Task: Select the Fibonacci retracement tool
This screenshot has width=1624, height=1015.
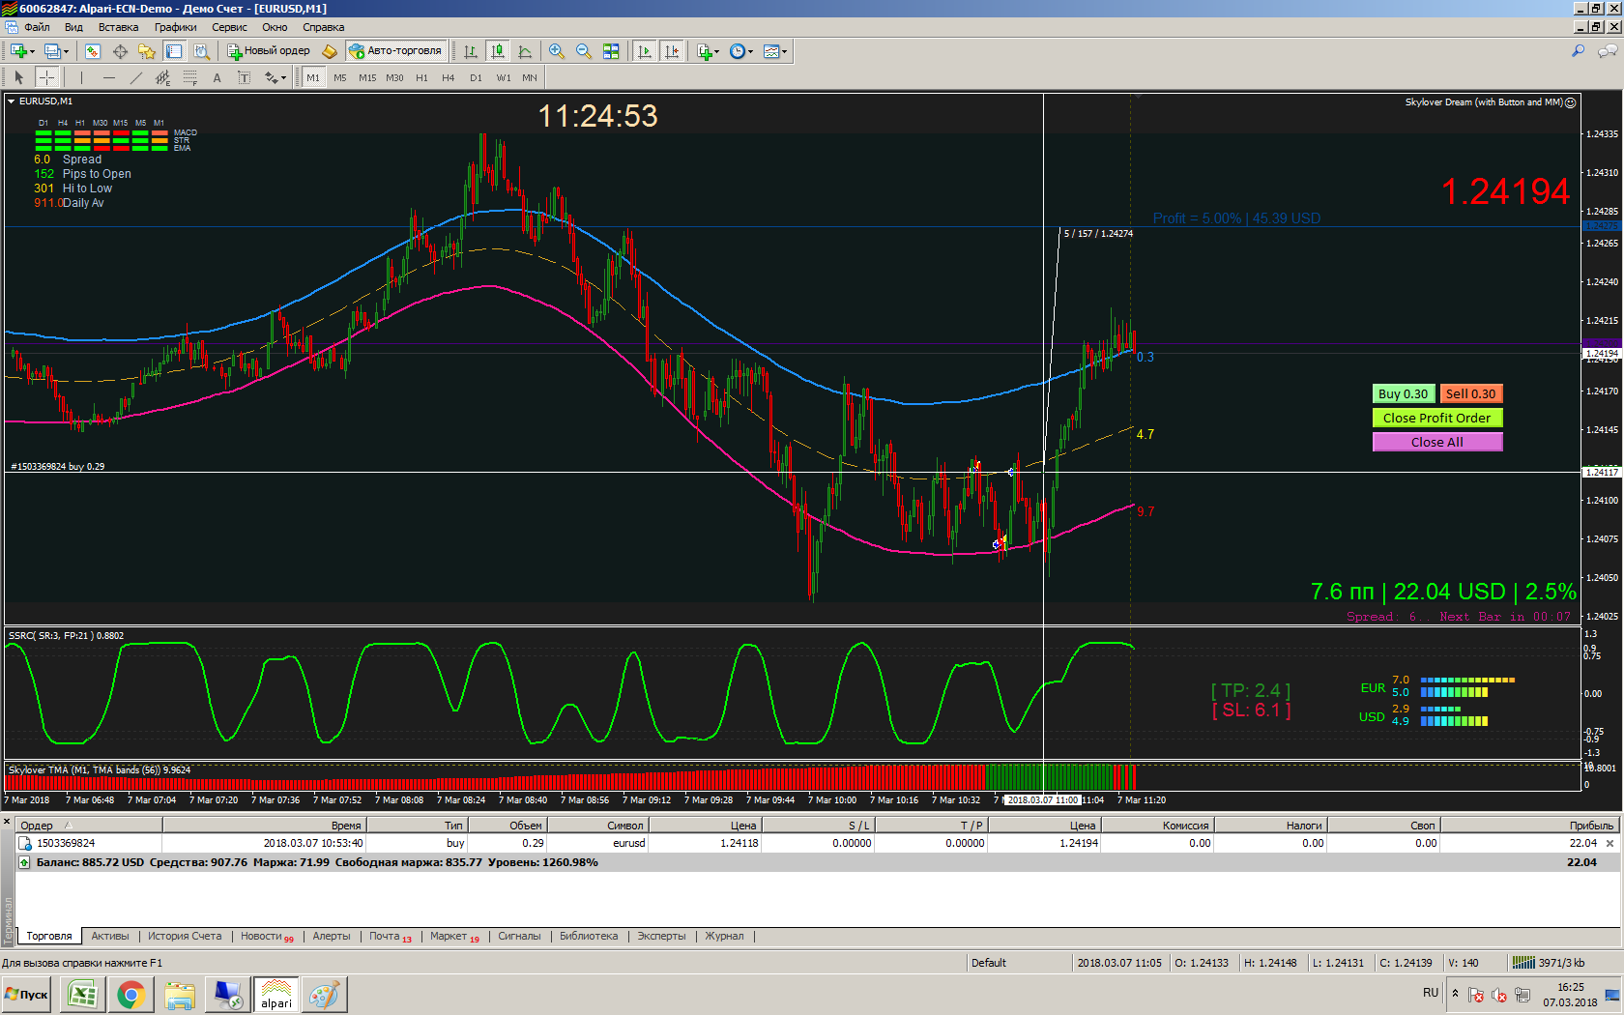Action: 189,77
